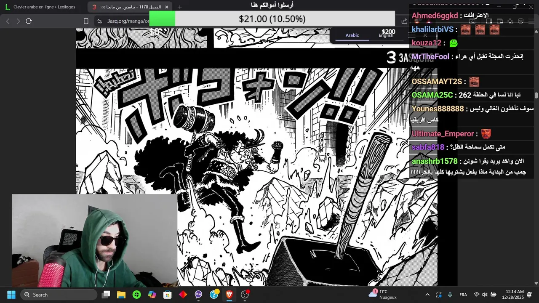This screenshot has width=539, height=303.
Task: Select Arabic in the translate popup
Action: (352, 35)
